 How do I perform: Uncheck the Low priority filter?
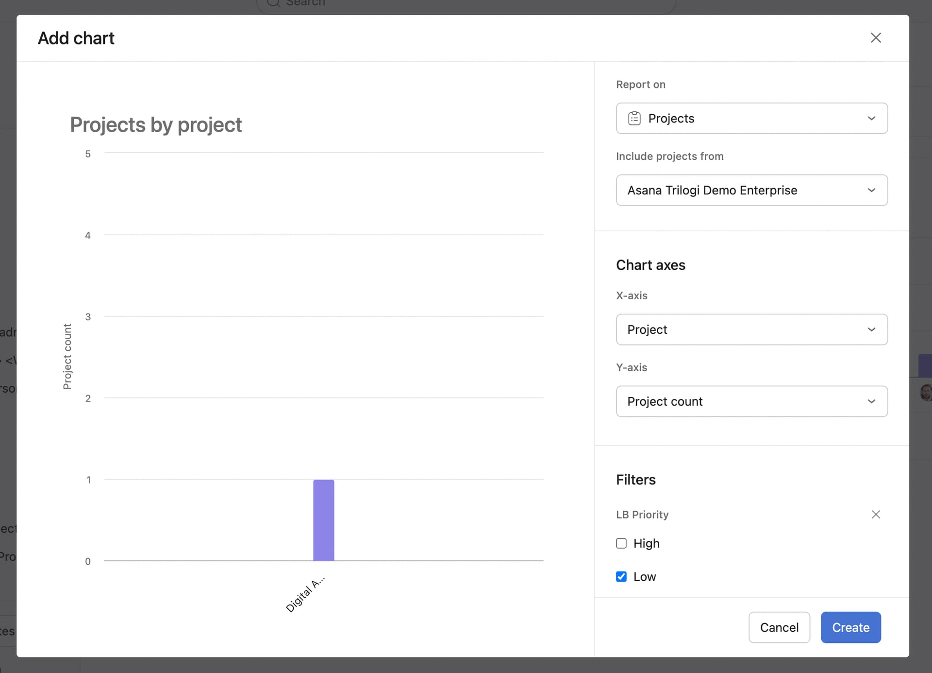coord(621,576)
